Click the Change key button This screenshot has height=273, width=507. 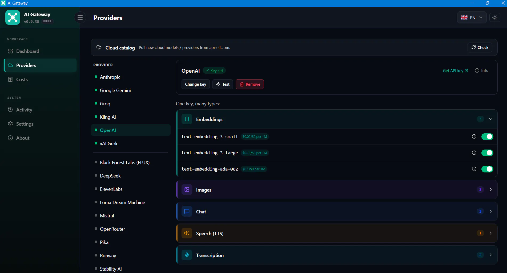pyautogui.click(x=196, y=84)
